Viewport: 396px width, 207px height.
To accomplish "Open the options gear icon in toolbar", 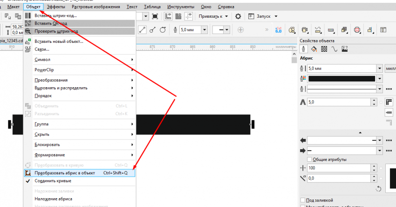I will tap(238, 16).
